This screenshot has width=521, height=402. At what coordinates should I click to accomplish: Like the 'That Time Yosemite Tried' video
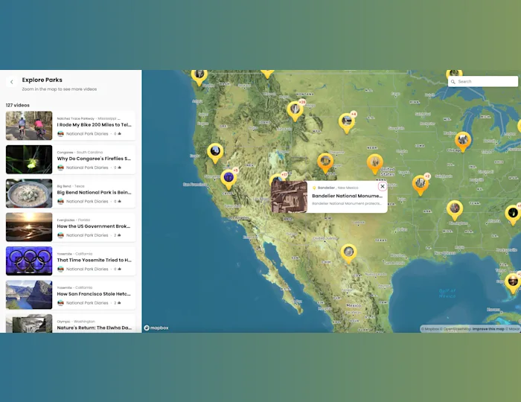click(119, 269)
